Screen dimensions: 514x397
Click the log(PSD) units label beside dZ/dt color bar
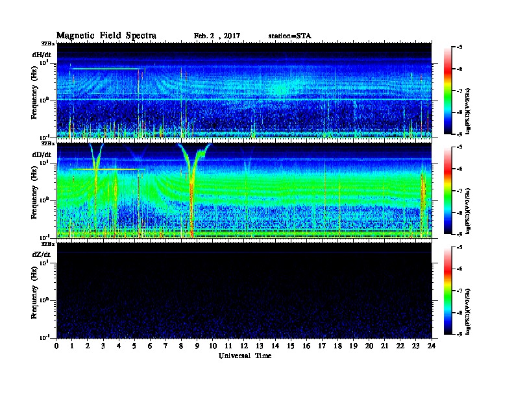(468, 311)
